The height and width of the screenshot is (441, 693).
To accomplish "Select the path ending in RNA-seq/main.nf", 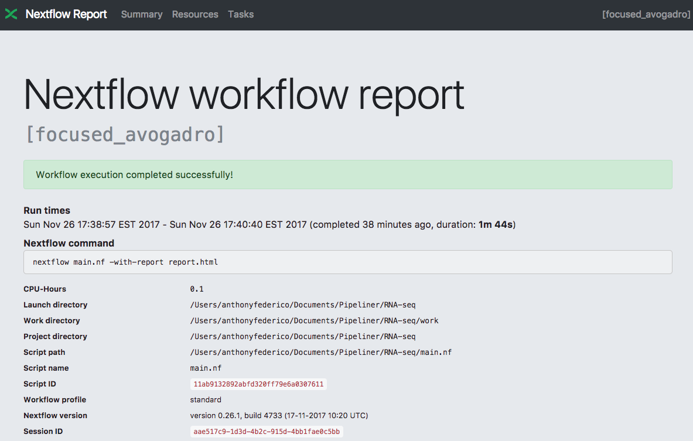I will point(321,352).
